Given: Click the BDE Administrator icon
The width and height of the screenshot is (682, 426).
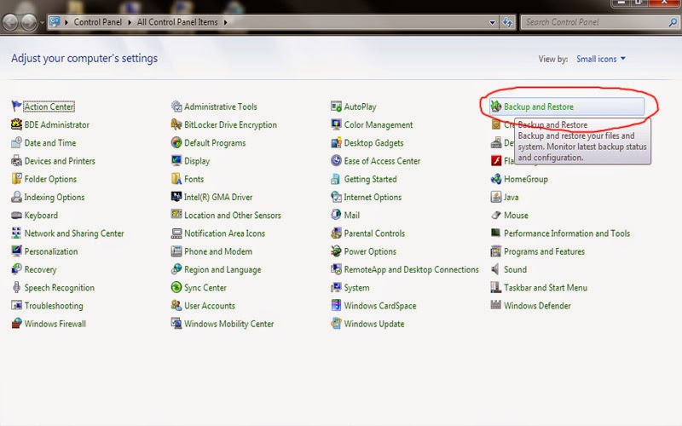Looking at the screenshot, I should coord(16,124).
